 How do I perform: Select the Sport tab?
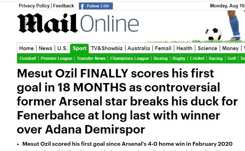pyautogui.click(x=79, y=48)
